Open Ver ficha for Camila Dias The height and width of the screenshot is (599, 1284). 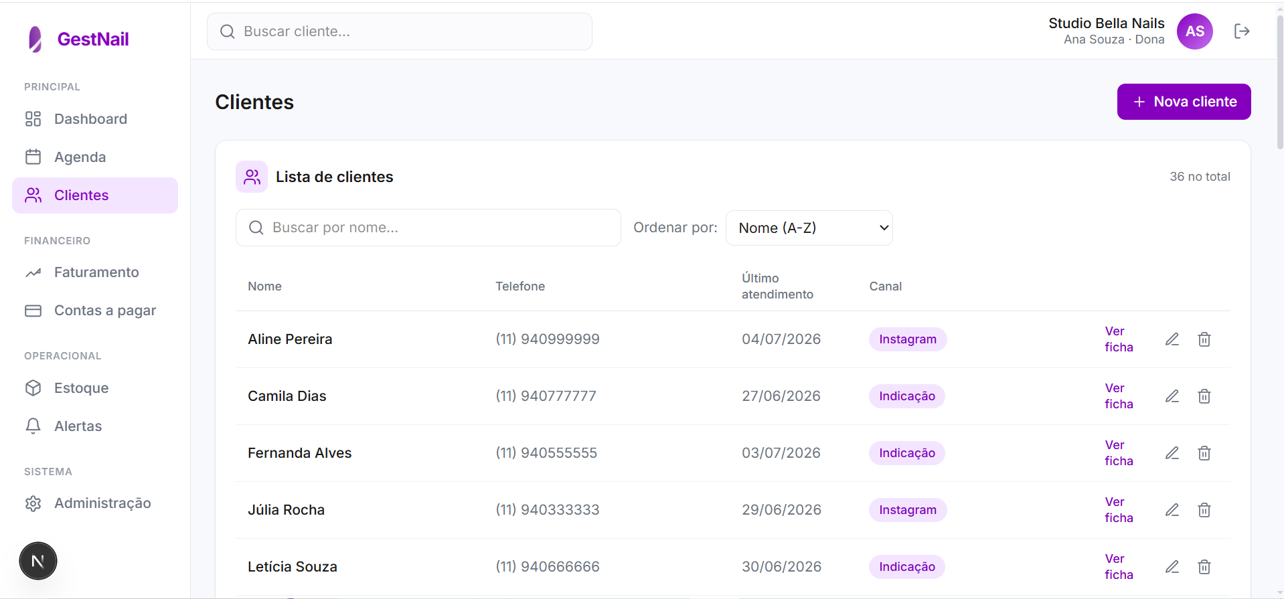pos(1119,396)
